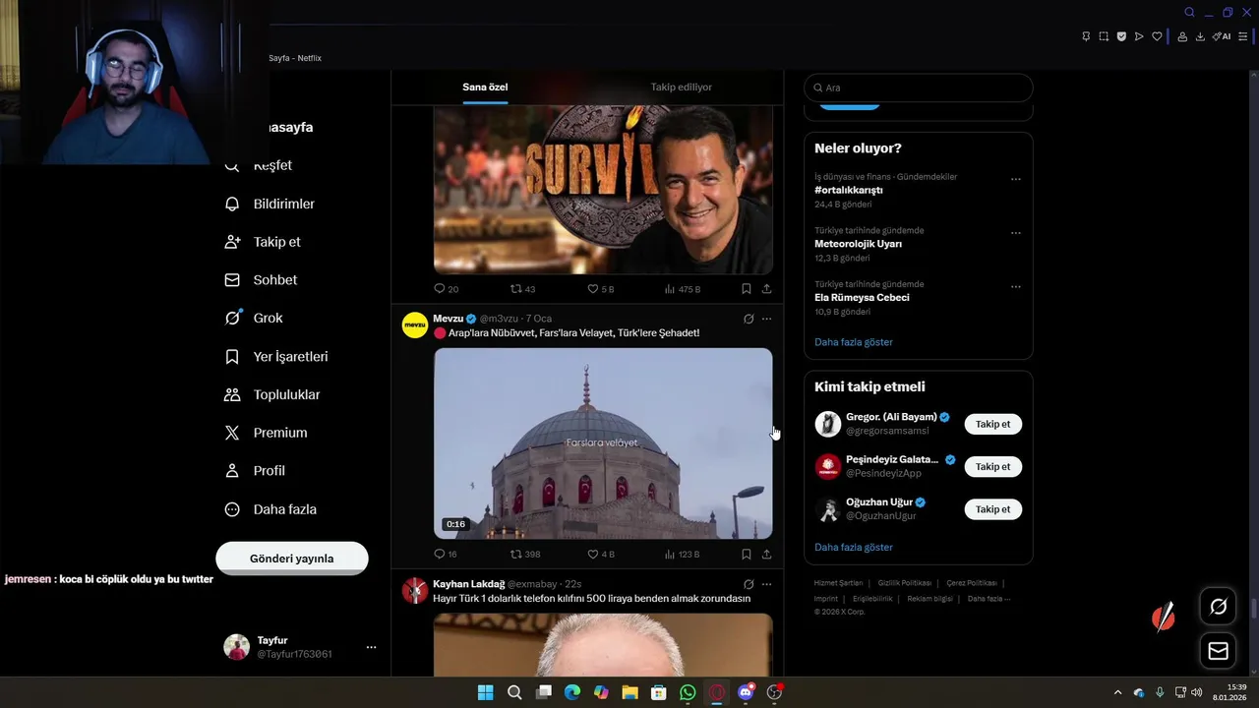Open the floating Grok button
This screenshot has height=708, width=1259.
(x=1218, y=607)
